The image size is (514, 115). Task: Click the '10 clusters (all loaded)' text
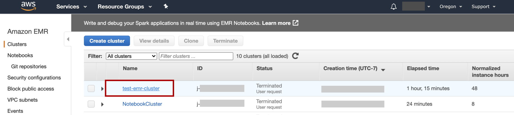point(262,56)
